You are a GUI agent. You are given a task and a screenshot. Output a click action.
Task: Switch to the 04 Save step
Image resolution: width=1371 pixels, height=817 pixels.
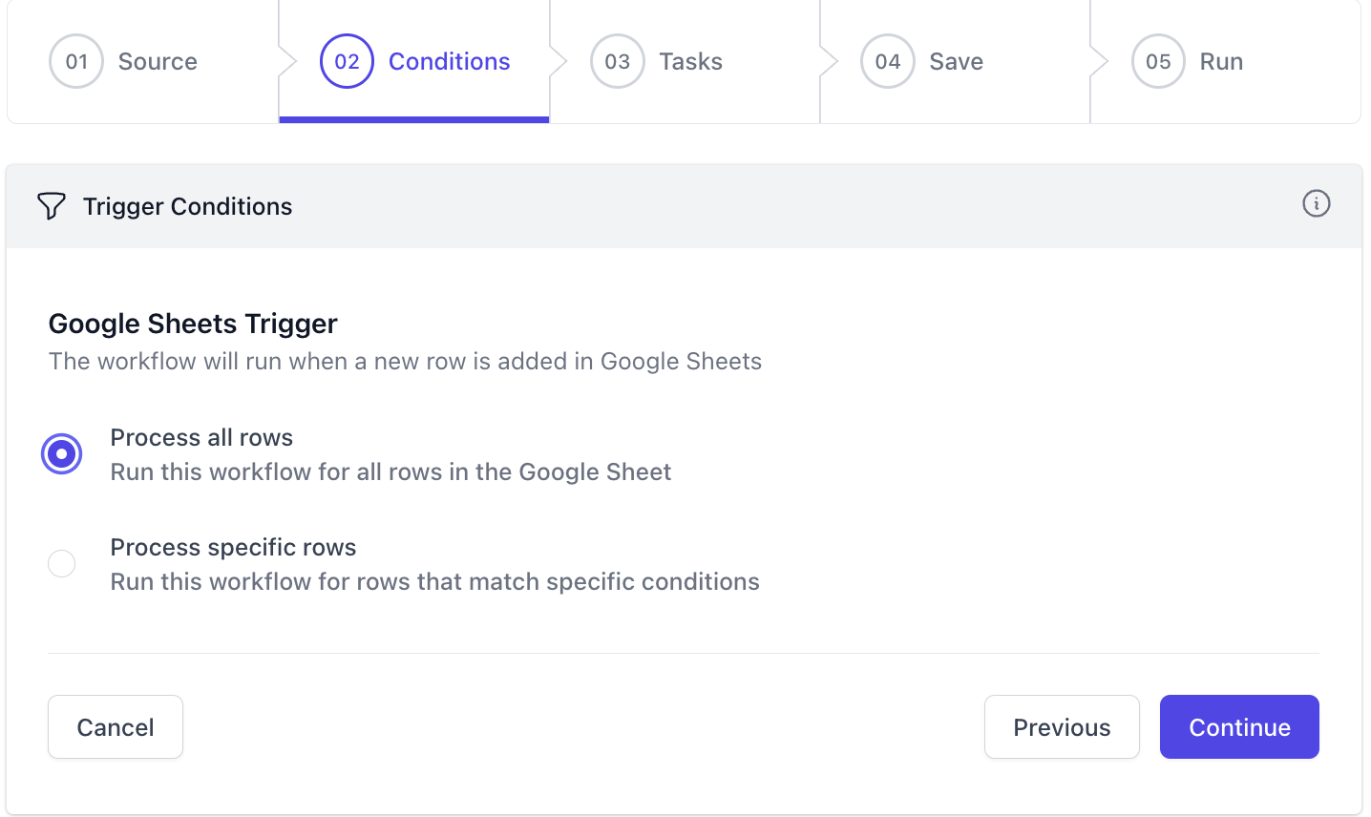point(955,62)
